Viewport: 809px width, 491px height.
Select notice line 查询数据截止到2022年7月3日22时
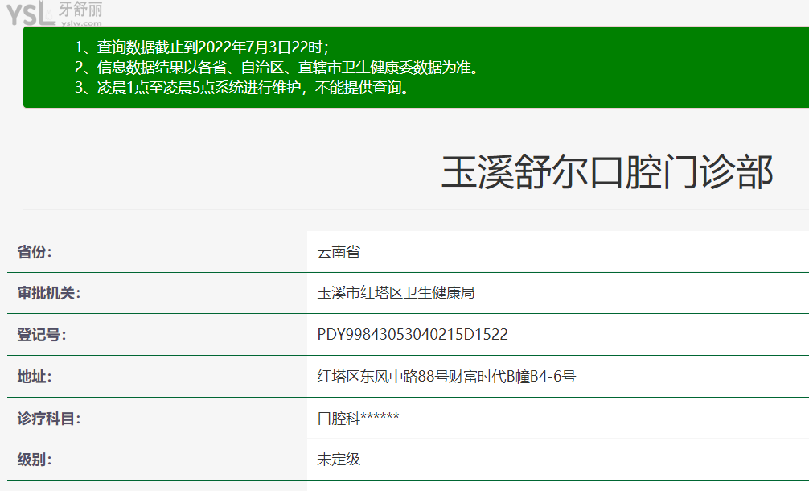click(x=203, y=47)
